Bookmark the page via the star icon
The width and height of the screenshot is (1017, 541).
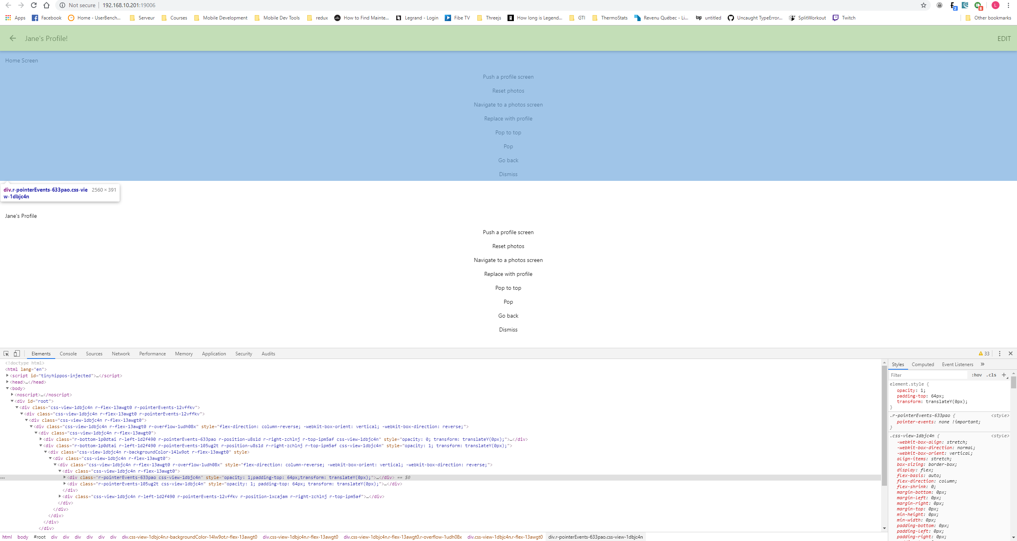(923, 5)
